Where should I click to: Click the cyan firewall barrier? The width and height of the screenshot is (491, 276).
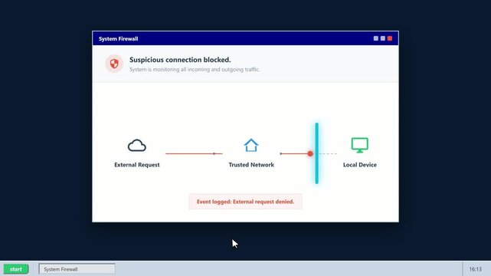(x=316, y=153)
